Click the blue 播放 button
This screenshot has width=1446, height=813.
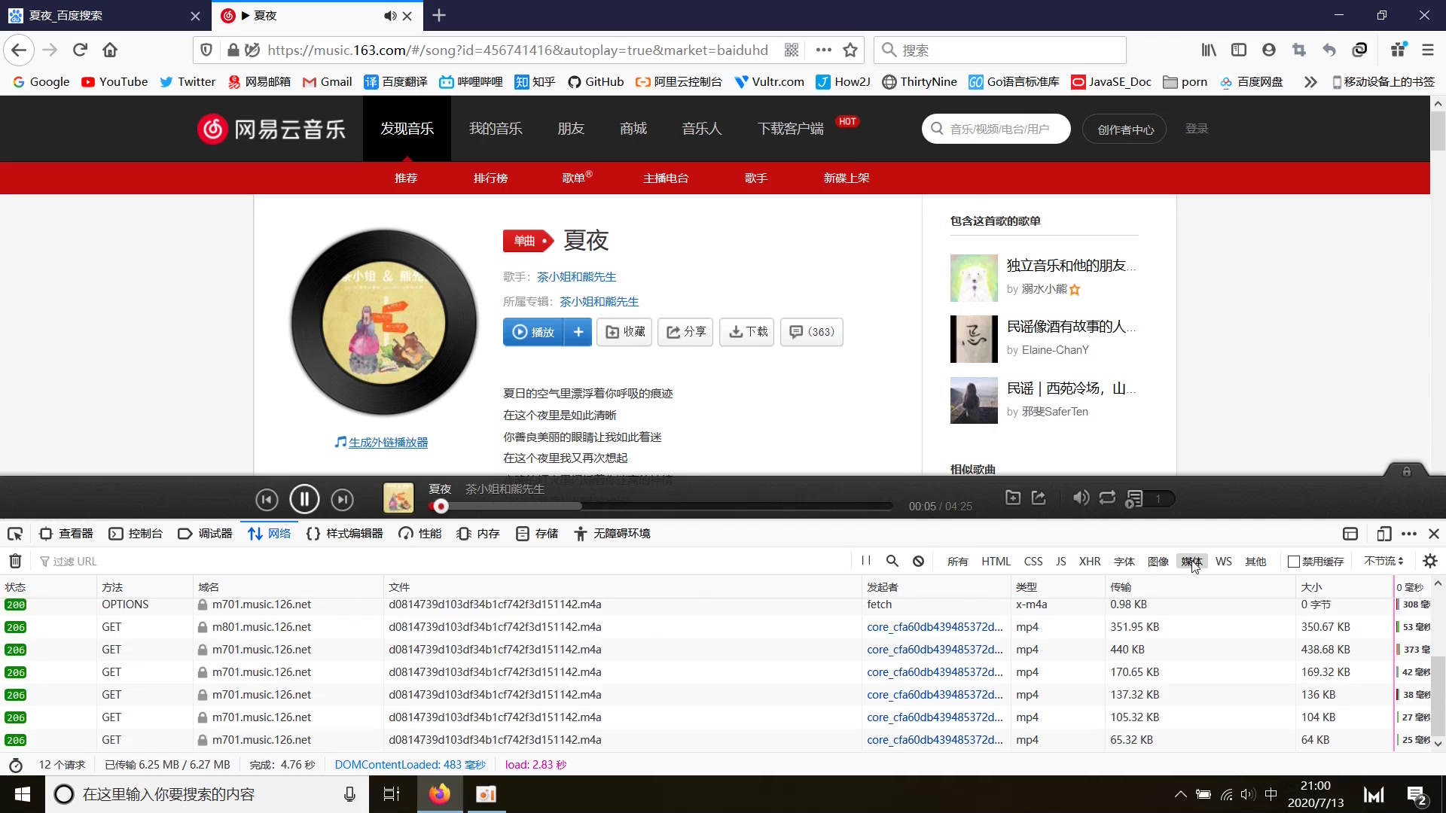(533, 332)
